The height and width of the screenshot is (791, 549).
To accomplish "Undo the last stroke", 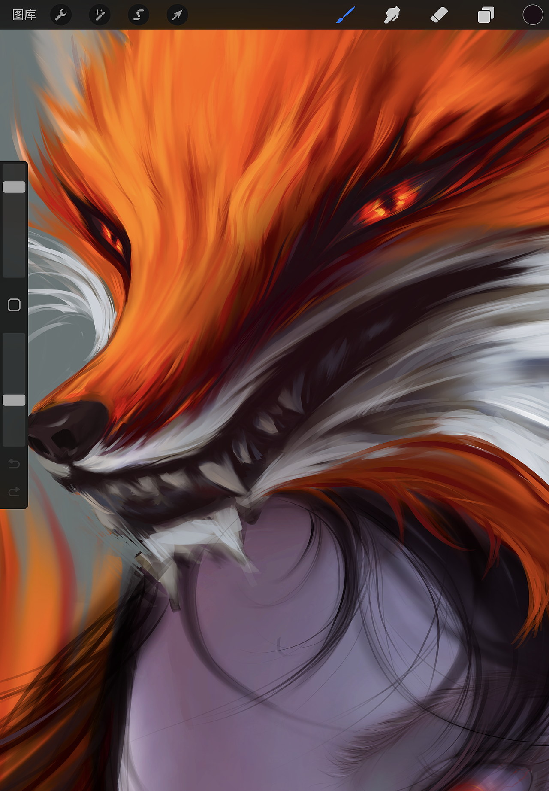I will click(14, 463).
